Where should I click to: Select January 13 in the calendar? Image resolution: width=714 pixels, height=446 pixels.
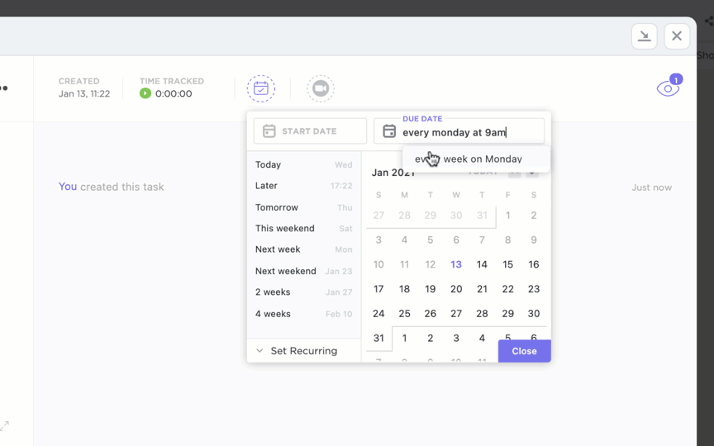(x=456, y=264)
